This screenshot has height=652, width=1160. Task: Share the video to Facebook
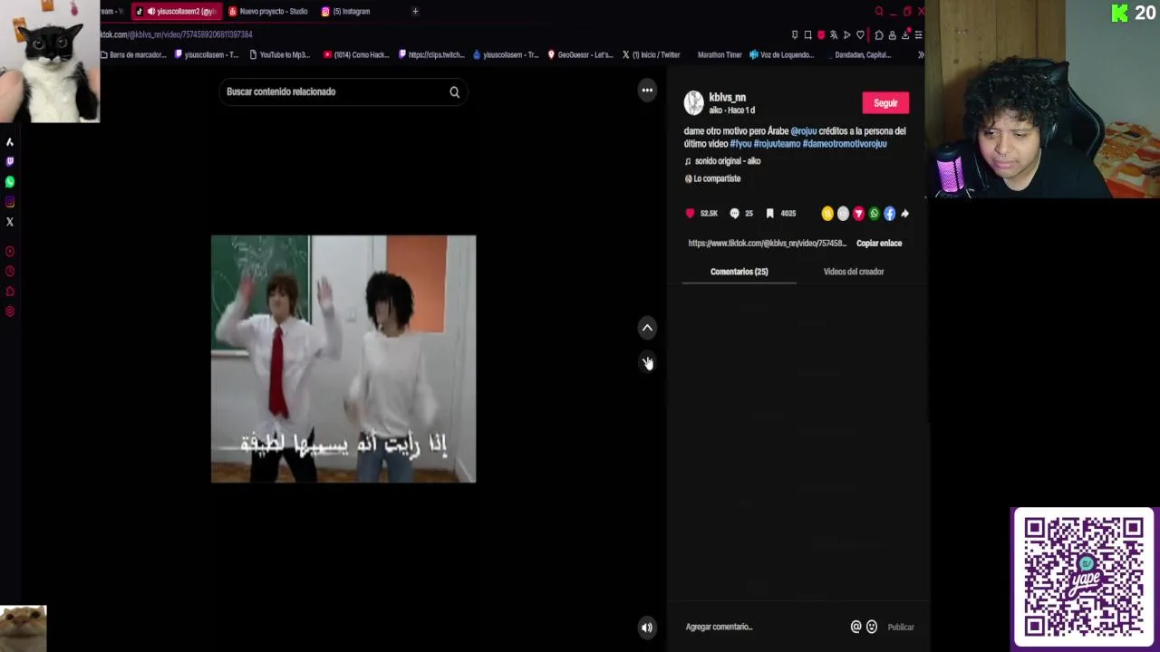click(889, 214)
